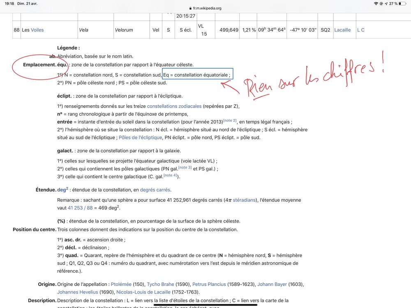Open the L C link at the row's end

coord(360,30)
